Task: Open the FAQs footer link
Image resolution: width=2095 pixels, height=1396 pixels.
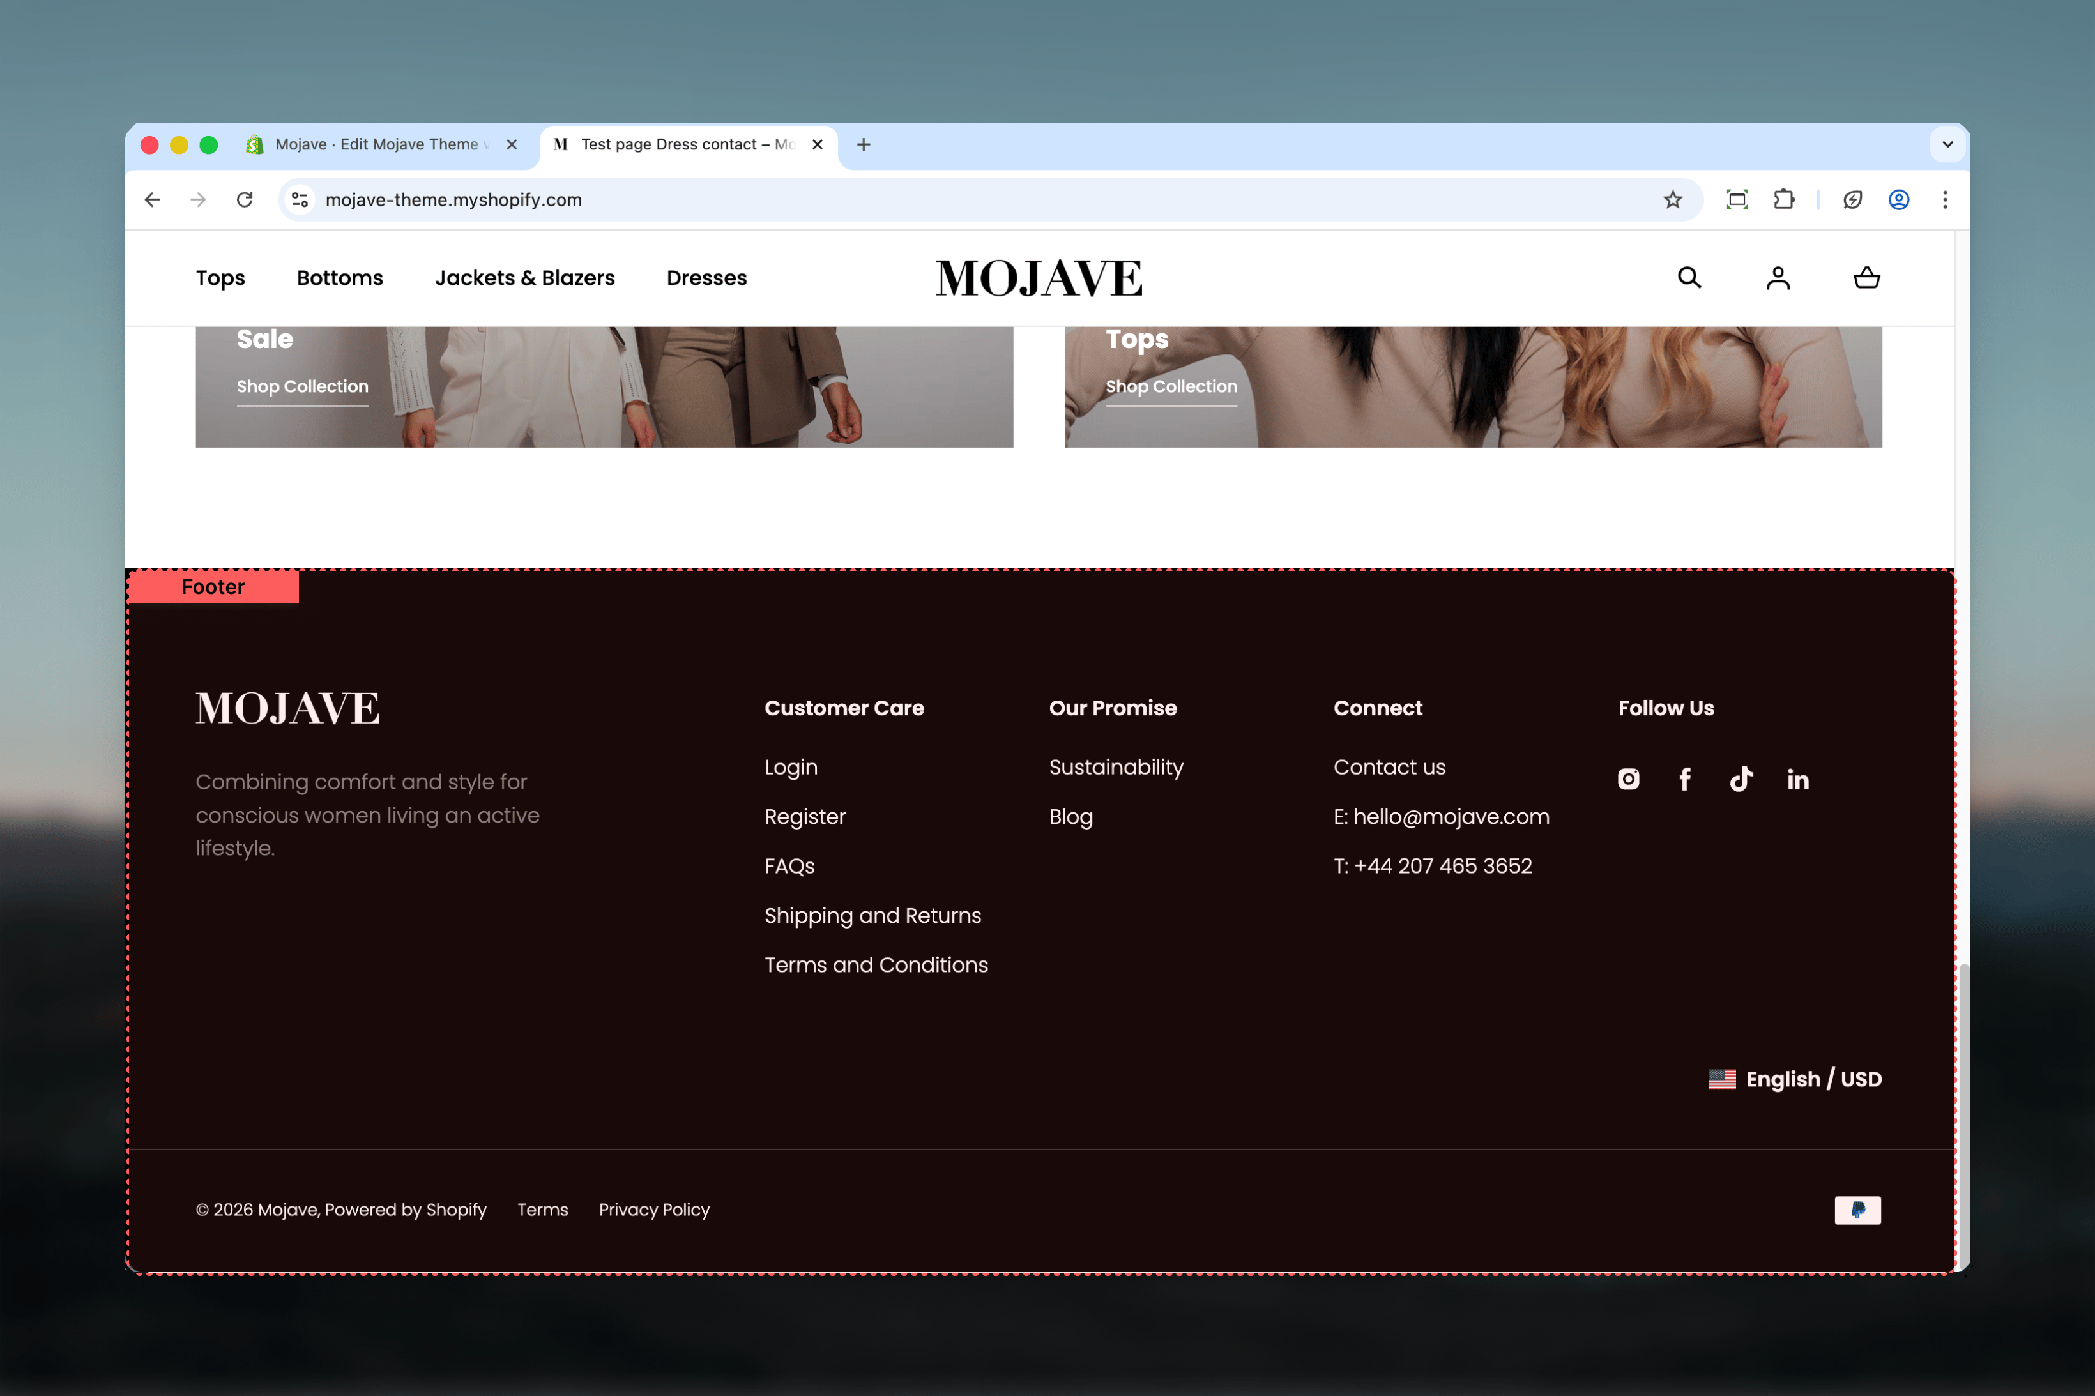Action: click(x=789, y=866)
